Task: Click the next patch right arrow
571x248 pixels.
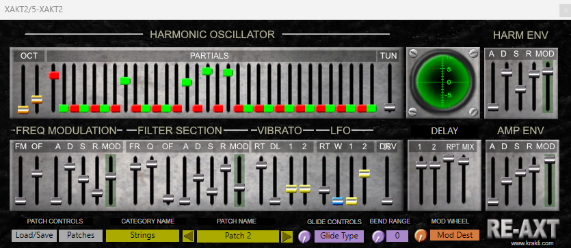Action: click(x=287, y=236)
